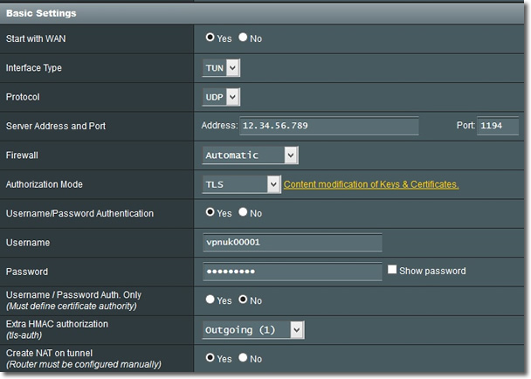The height and width of the screenshot is (379, 531).
Task: Open the Interface Type TUN dropdown
Action: point(221,67)
